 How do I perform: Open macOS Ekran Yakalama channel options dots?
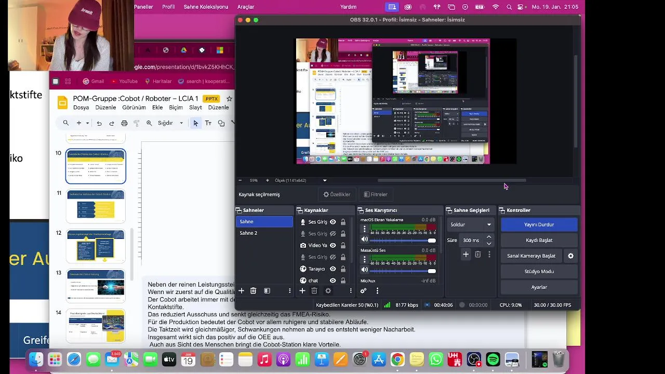tap(364, 229)
